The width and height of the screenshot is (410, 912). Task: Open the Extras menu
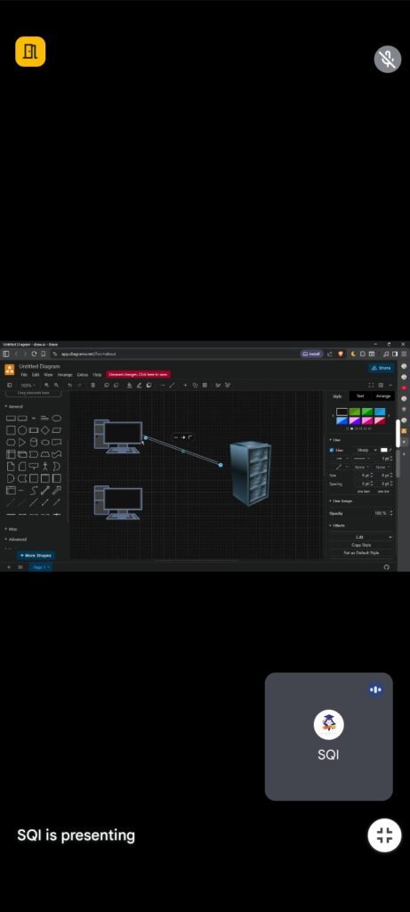[x=83, y=375]
